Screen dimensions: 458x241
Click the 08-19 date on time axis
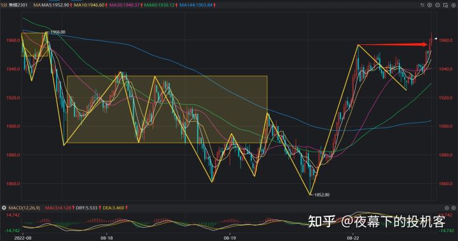pyautogui.click(x=230, y=238)
